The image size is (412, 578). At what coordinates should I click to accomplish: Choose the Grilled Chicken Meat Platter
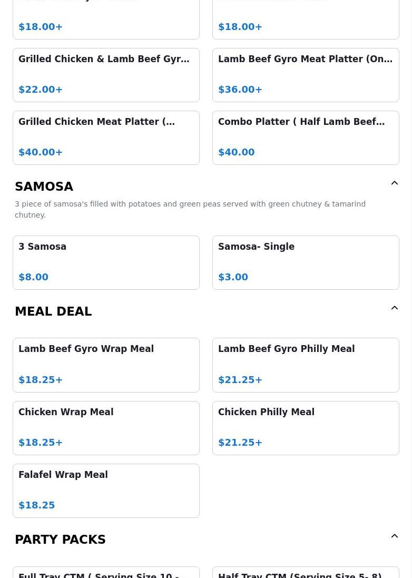coord(106,138)
